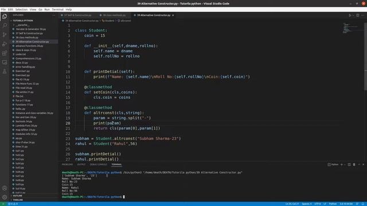Viewport: 367px width, 206px height.
Task: Switch to the OUTPUT panel tab
Action: click(x=81, y=164)
